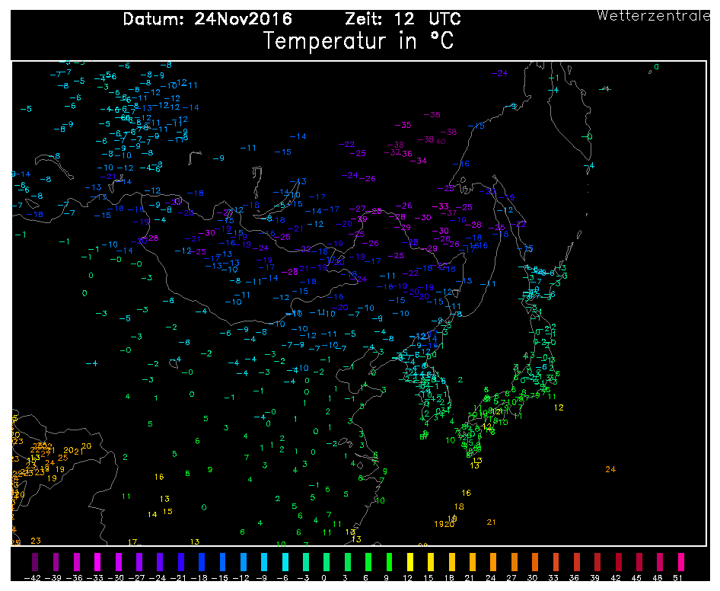This screenshot has width=720, height=591.
Task: Click the -37 temperature reading on map
Action: tap(451, 214)
